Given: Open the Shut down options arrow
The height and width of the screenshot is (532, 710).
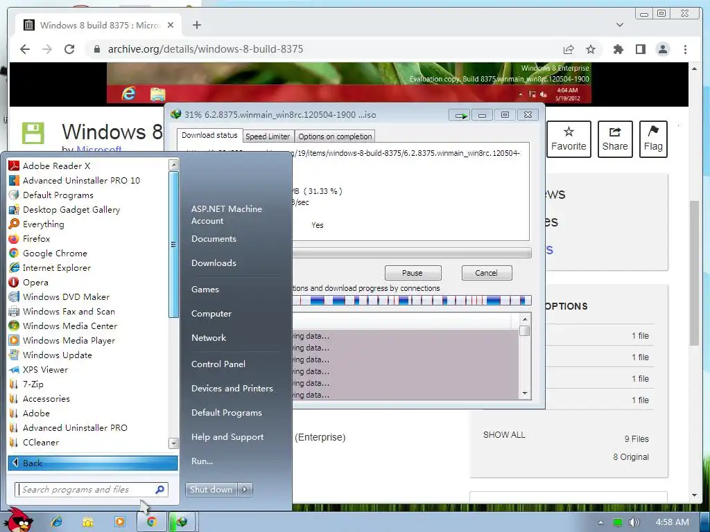Looking at the screenshot, I should (245, 489).
